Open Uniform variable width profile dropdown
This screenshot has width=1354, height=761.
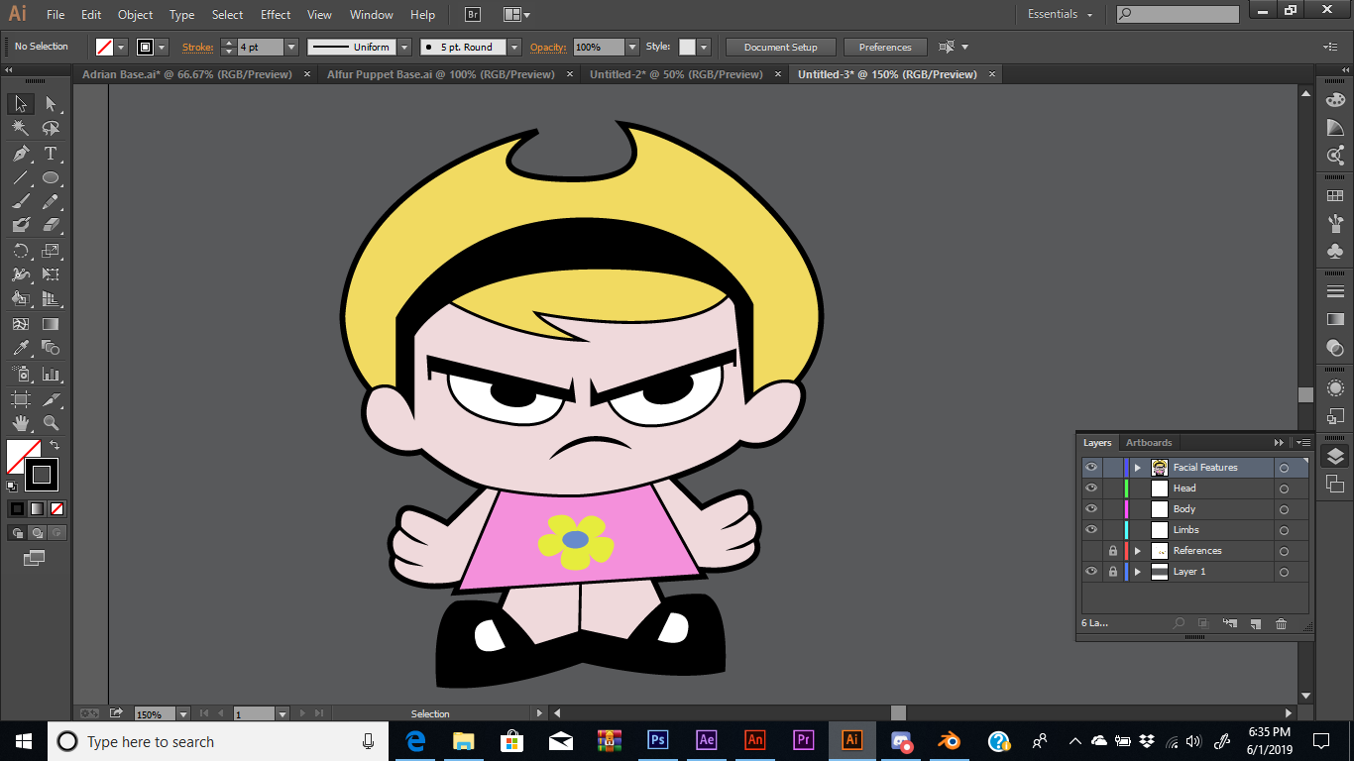[x=404, y=47]
